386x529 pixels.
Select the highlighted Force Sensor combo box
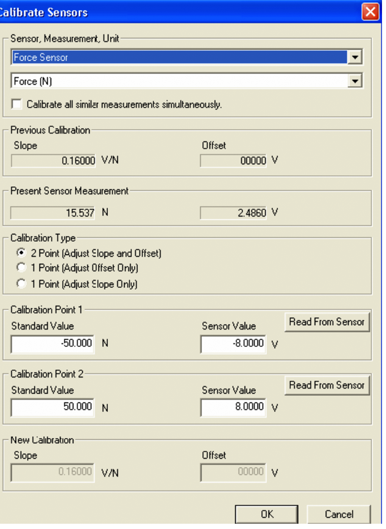179,57
